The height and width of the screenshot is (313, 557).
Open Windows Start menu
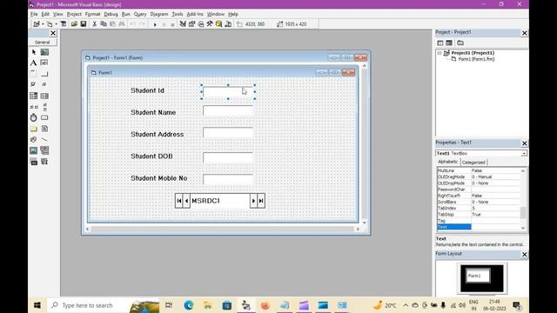click(x=37, y=305)
